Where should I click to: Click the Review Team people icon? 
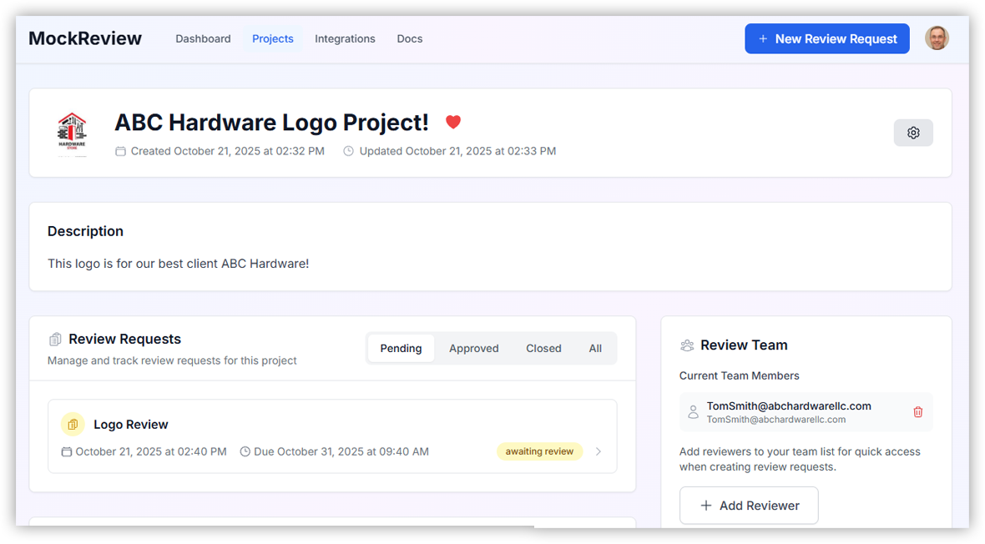[687, 345]
